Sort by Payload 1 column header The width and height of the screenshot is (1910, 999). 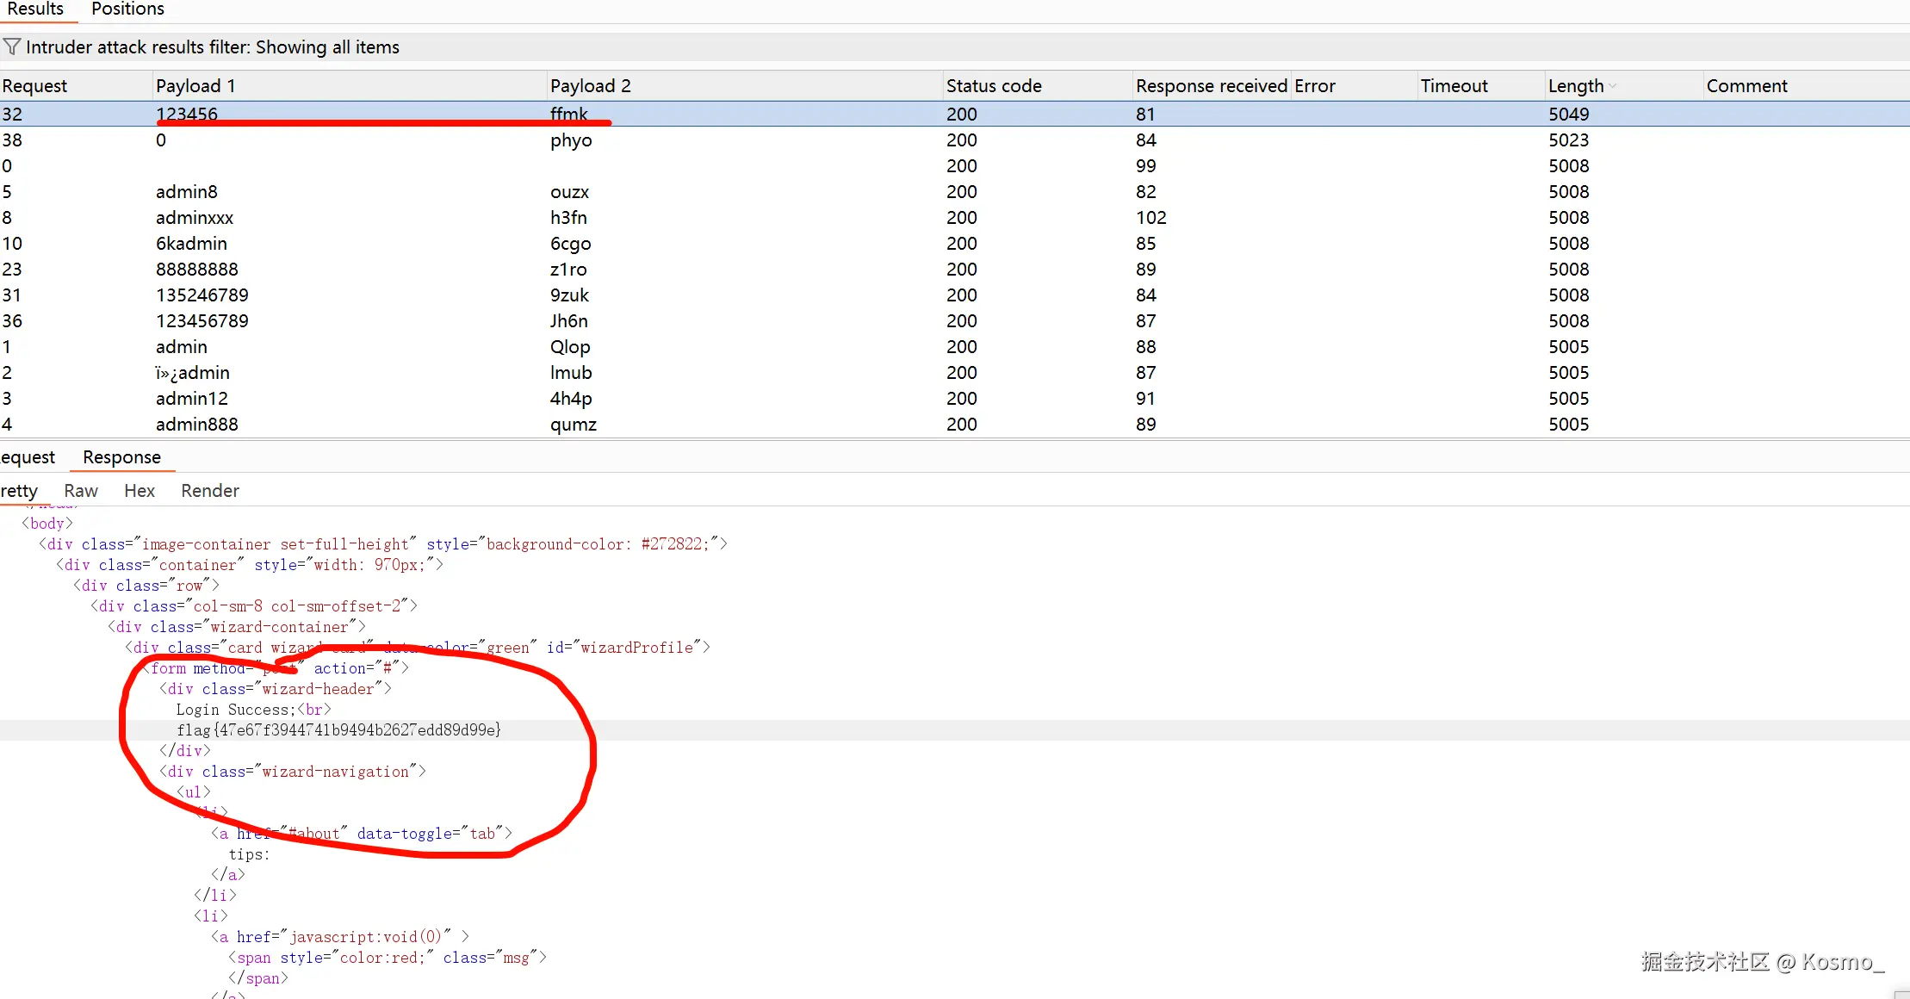click(195, 86)
